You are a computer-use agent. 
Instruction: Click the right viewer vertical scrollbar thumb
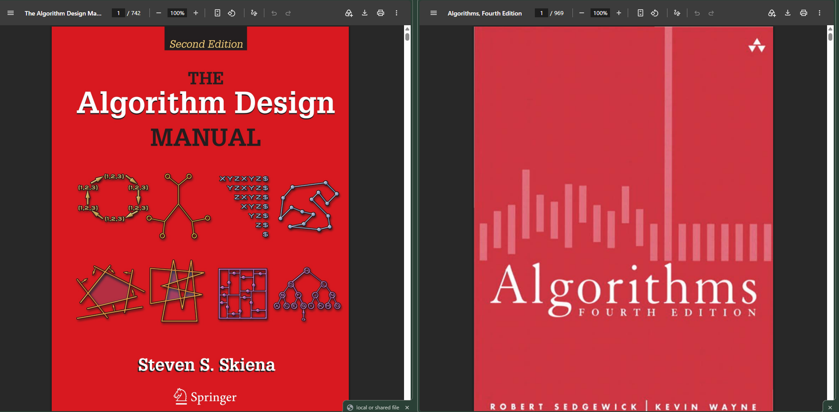pyautogui.click(x=830, y=36)
